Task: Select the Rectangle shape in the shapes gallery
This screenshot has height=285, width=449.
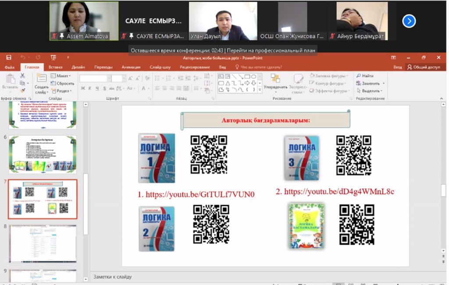Action: coord(247,77)
